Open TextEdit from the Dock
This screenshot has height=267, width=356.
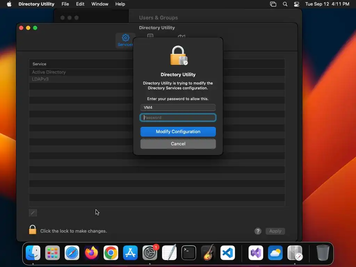click(169, 253)
